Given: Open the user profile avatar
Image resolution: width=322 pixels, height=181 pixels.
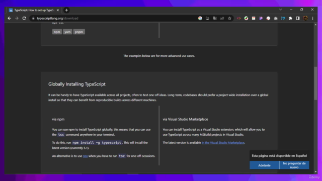Looking at the screenshot, I should point(305,18).
